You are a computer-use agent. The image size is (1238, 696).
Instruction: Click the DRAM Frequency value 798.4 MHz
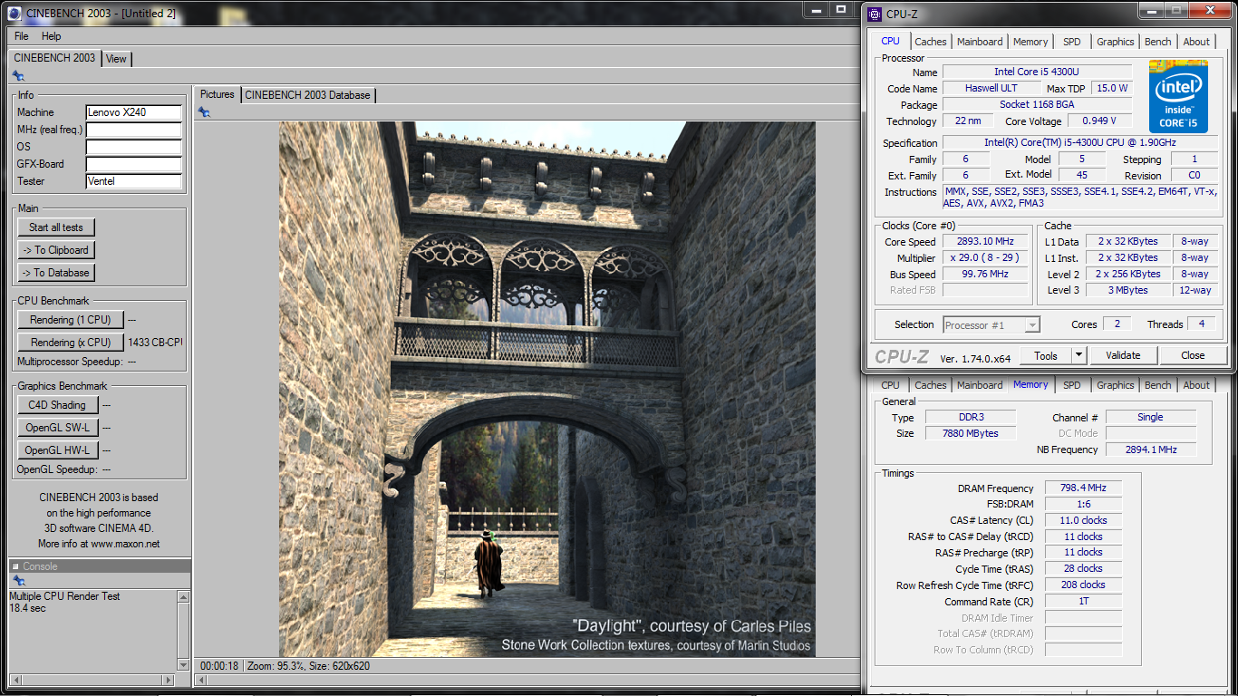coord(1083,488)
